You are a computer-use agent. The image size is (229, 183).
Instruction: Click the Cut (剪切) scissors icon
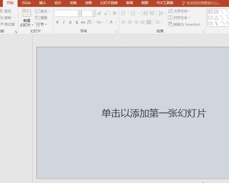tap(1, 11)
